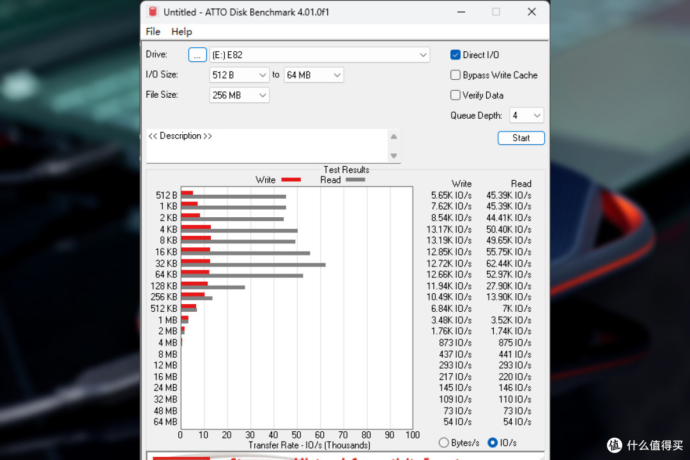Click the red Write legend swatch
The height and width of the screenshot is (460, 690).
tap(291, 180)
